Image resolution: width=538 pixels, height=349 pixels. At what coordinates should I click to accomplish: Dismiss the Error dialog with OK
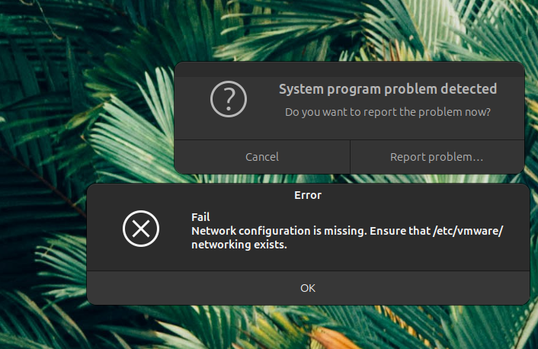(308, 288)
